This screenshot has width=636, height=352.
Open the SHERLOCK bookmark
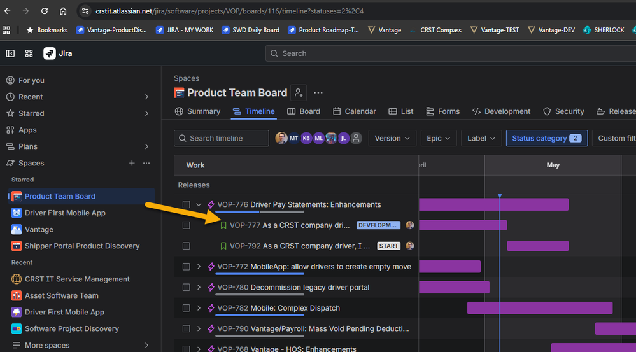(604, 30)
